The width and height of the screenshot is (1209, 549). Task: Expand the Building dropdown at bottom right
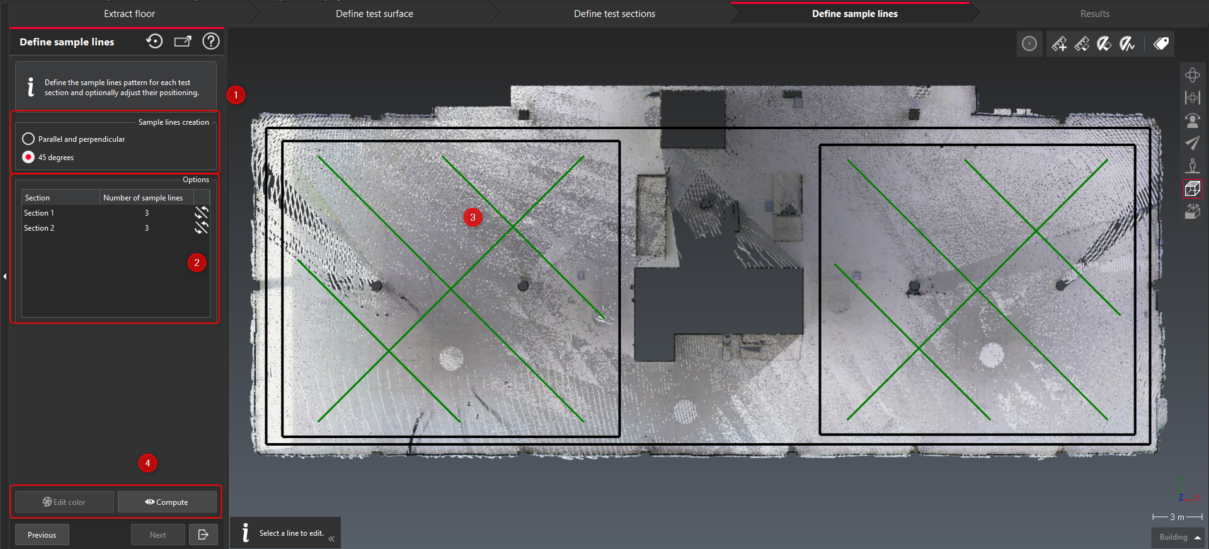[1178, 537]
